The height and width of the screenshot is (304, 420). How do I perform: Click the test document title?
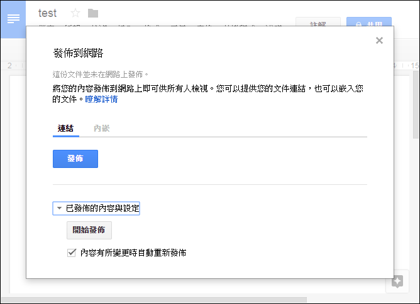[47, 13]
